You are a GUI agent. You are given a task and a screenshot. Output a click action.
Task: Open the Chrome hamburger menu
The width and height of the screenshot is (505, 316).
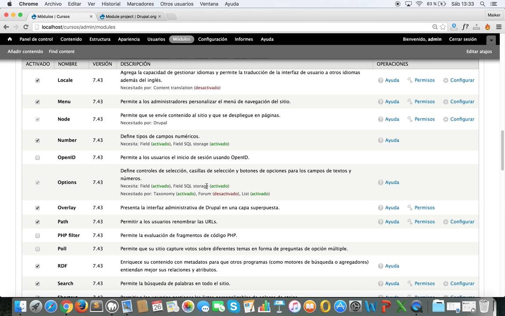click(x=498, y=27)
